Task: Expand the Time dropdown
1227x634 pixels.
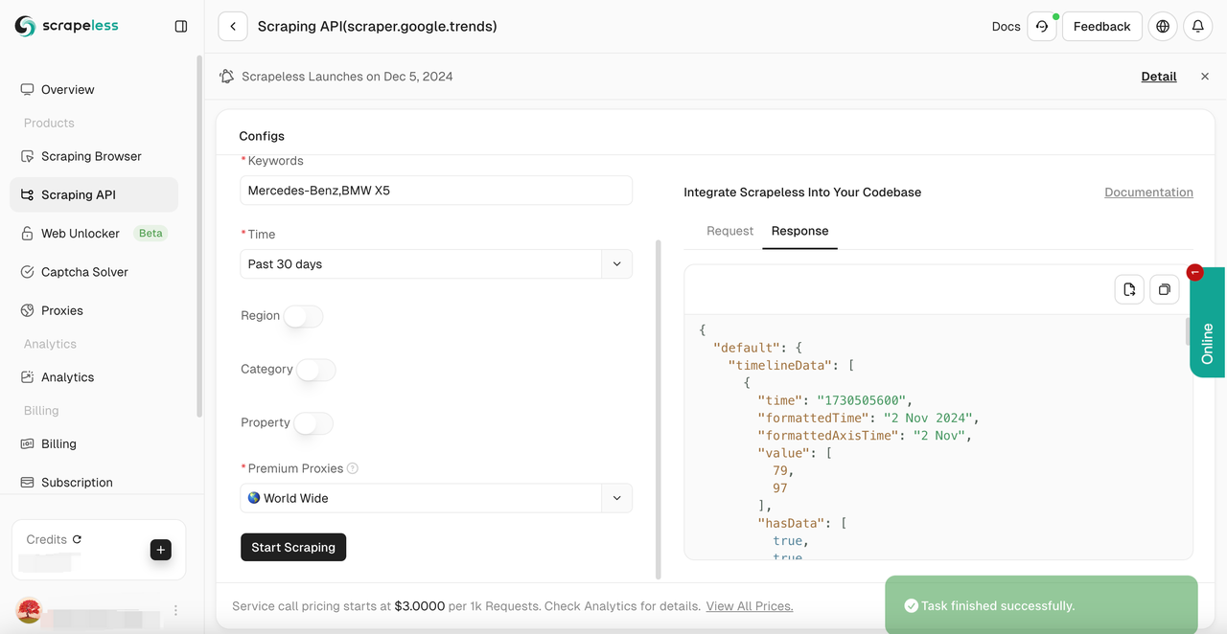Action: (616, 264)
